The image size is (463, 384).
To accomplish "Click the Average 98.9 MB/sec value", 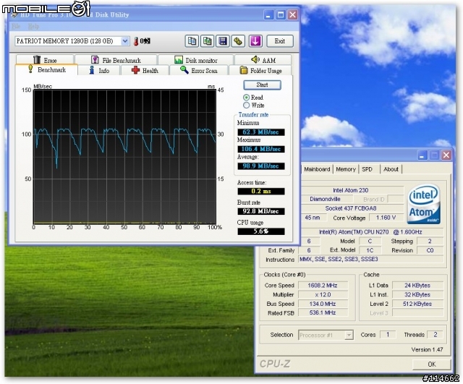I will 261,166.
